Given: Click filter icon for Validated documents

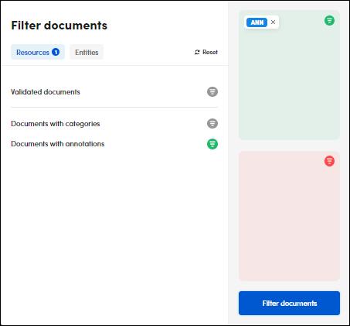Looking at the screenshot, I should point(212,92).
